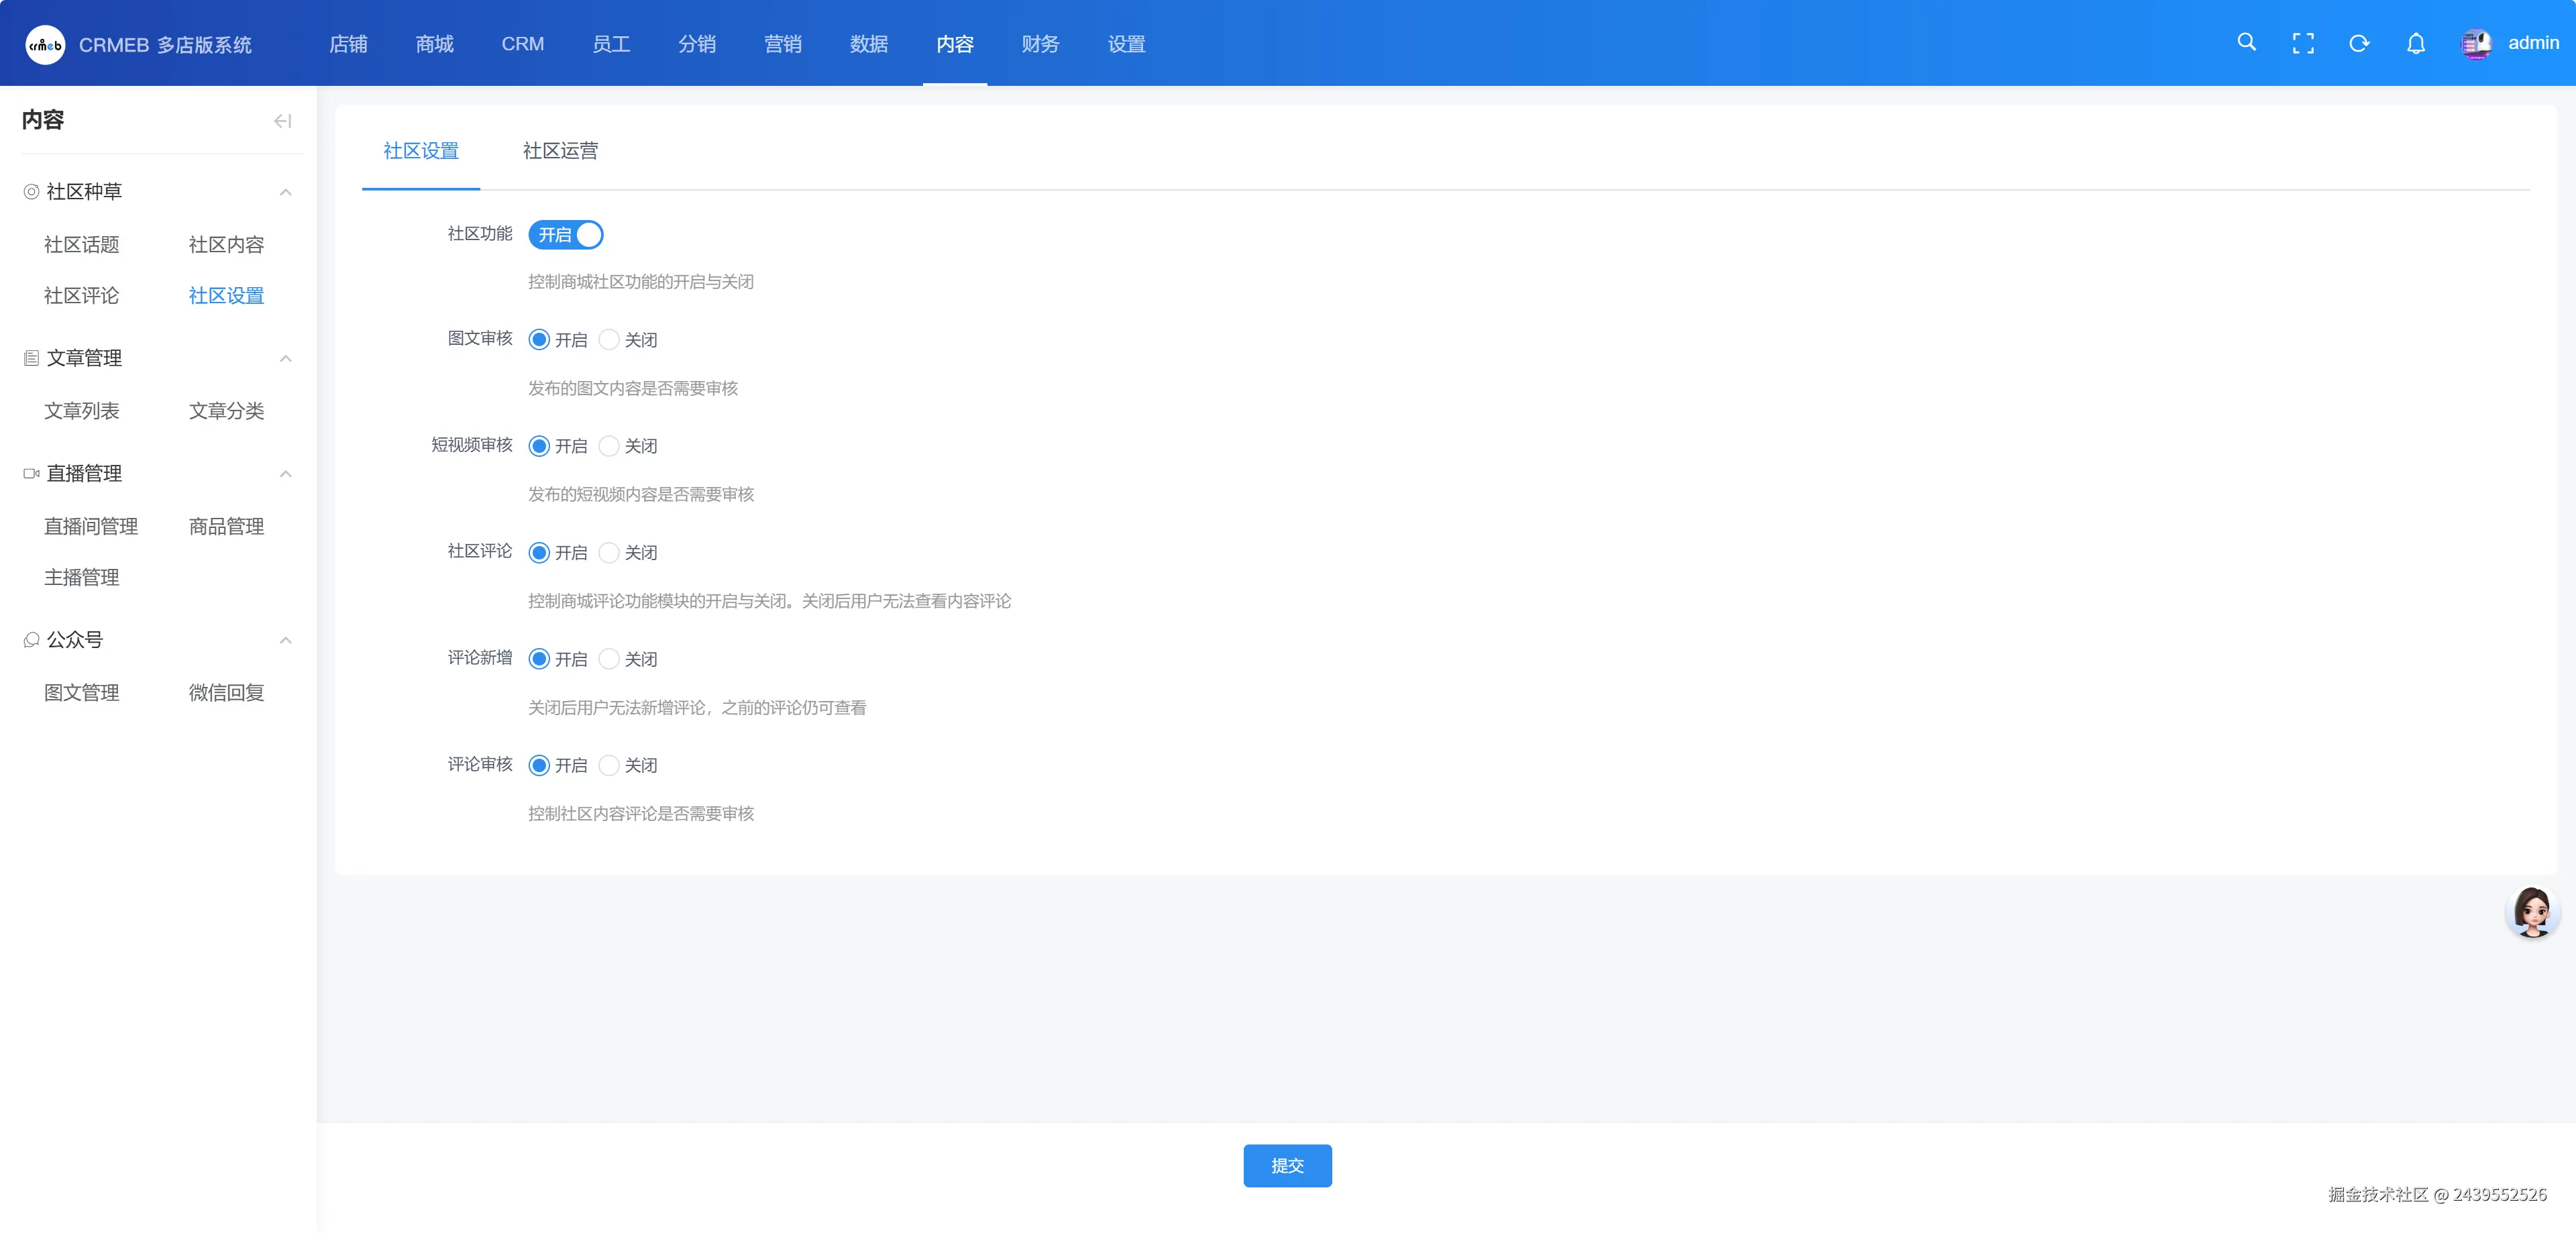Click the CRMEB logo

coord(45,44)
